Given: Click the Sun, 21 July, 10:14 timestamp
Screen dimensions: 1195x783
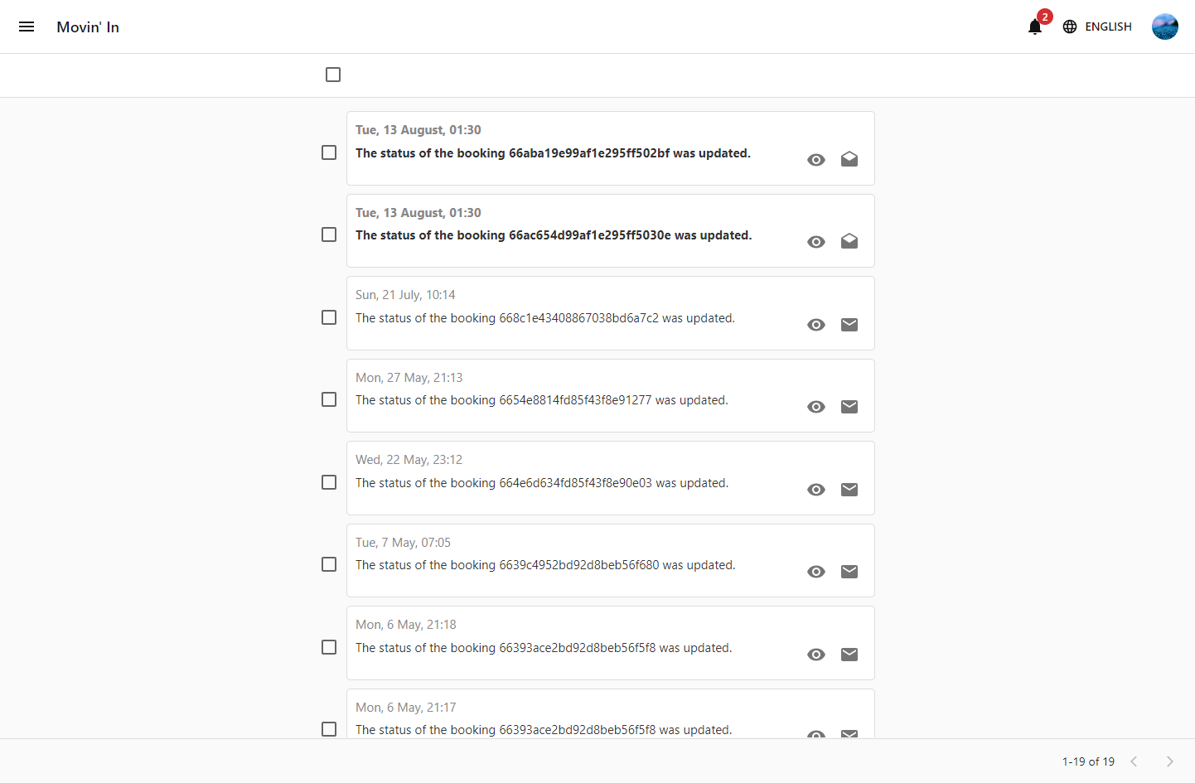Looking at the screenshot, I should point(405,295).
